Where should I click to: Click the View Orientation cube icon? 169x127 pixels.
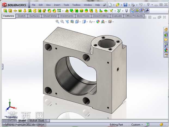point(77,22)
